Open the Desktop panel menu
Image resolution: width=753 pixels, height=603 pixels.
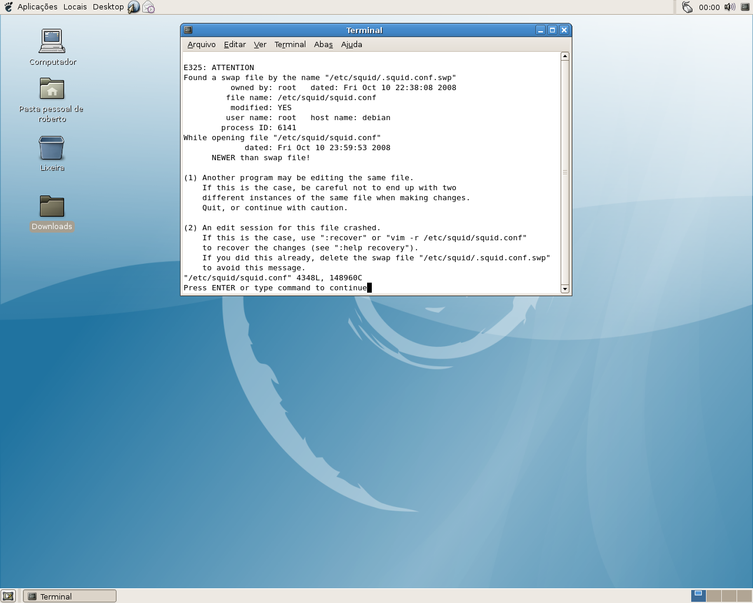click(x=108, y=7)
